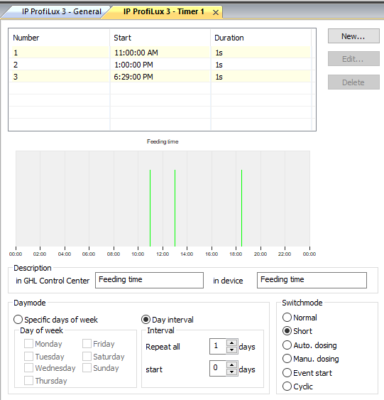The height and width of the screenshot is (400, 384).
Task: Select the Day interval radio button
Action: 146,320
